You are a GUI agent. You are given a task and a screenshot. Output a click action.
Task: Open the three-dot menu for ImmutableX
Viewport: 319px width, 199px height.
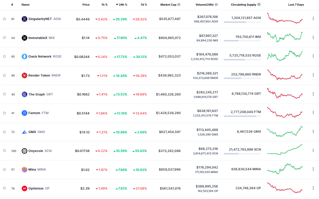[x=313, y=38]
